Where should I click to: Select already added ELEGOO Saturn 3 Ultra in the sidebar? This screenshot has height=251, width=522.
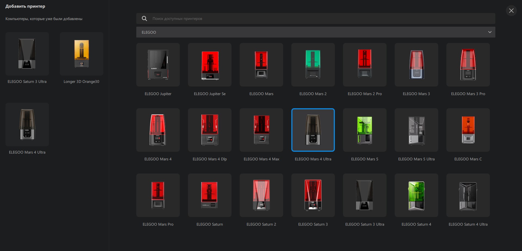point(27,54)
